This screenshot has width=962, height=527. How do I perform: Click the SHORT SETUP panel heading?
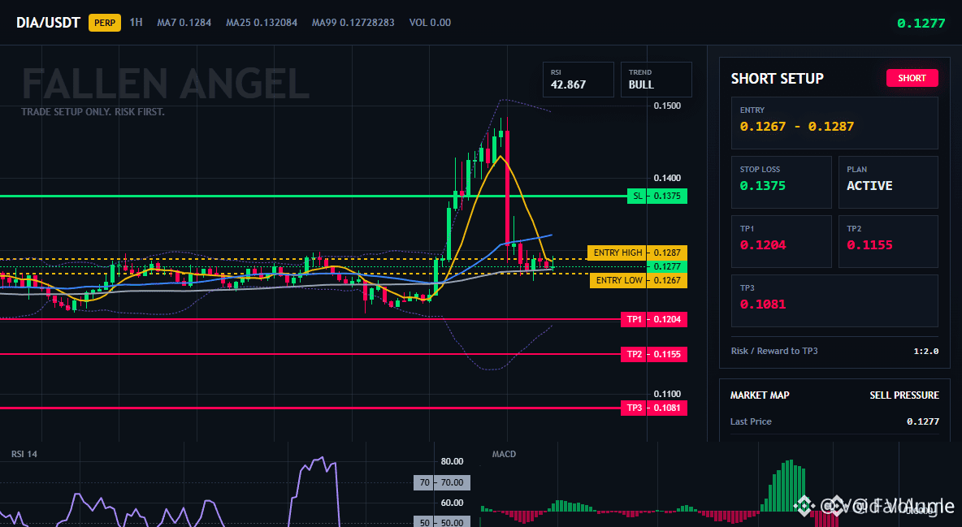[777, 79]
